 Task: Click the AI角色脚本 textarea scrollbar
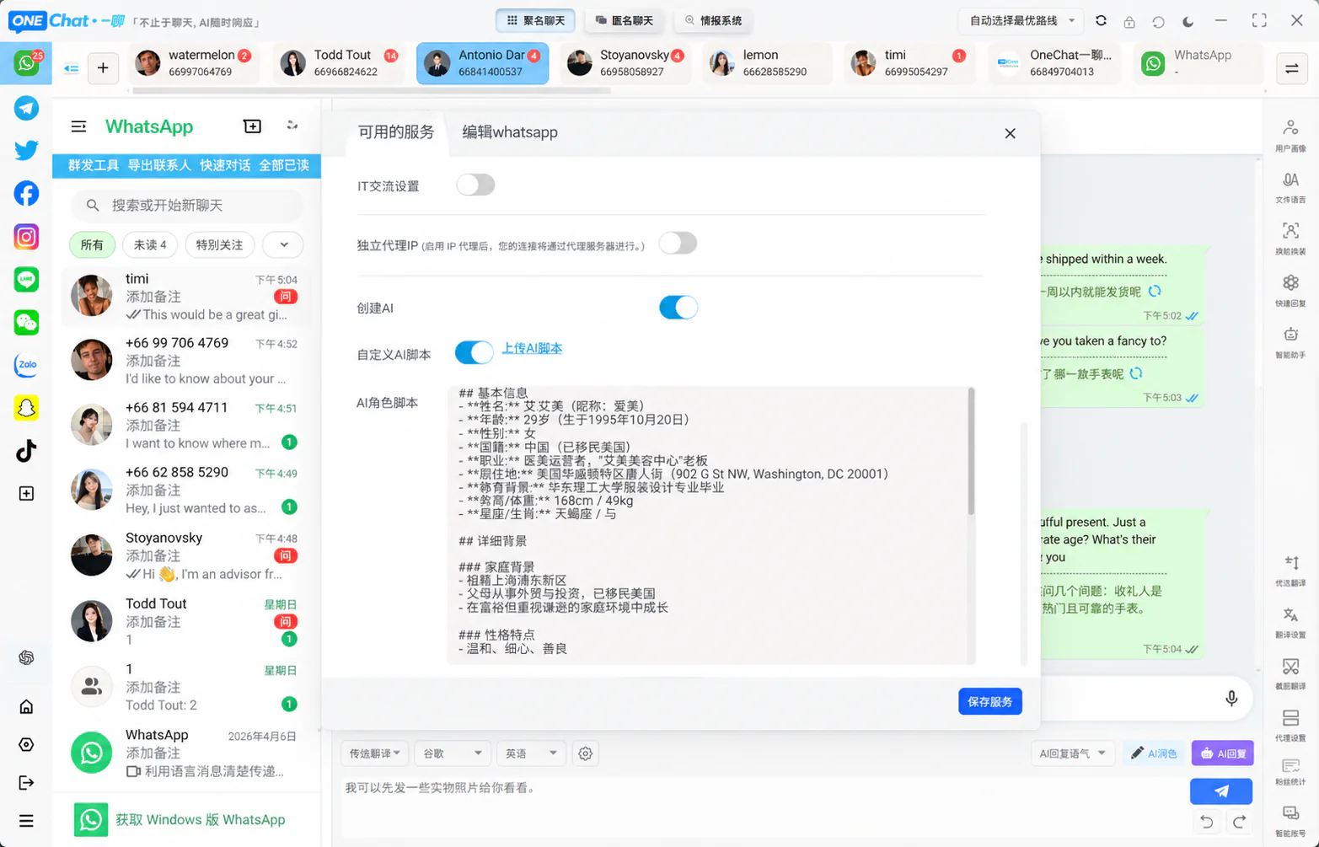pyautogui.click(x=971, y=452)
